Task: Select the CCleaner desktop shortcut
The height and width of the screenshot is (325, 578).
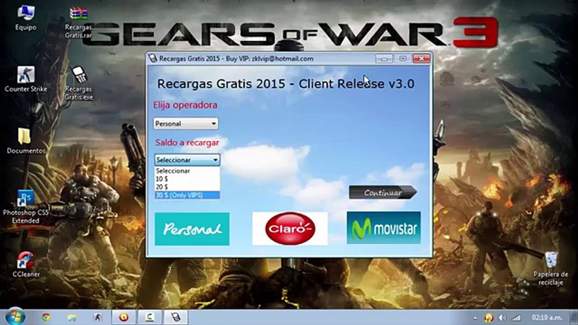Action: [26, 264]
